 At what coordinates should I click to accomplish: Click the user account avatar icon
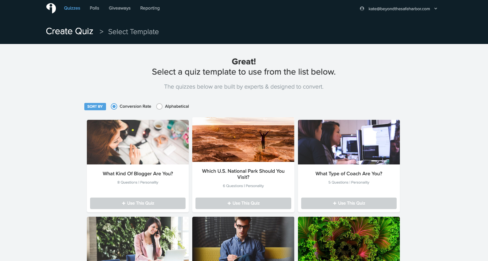click(x=362, y=9)
